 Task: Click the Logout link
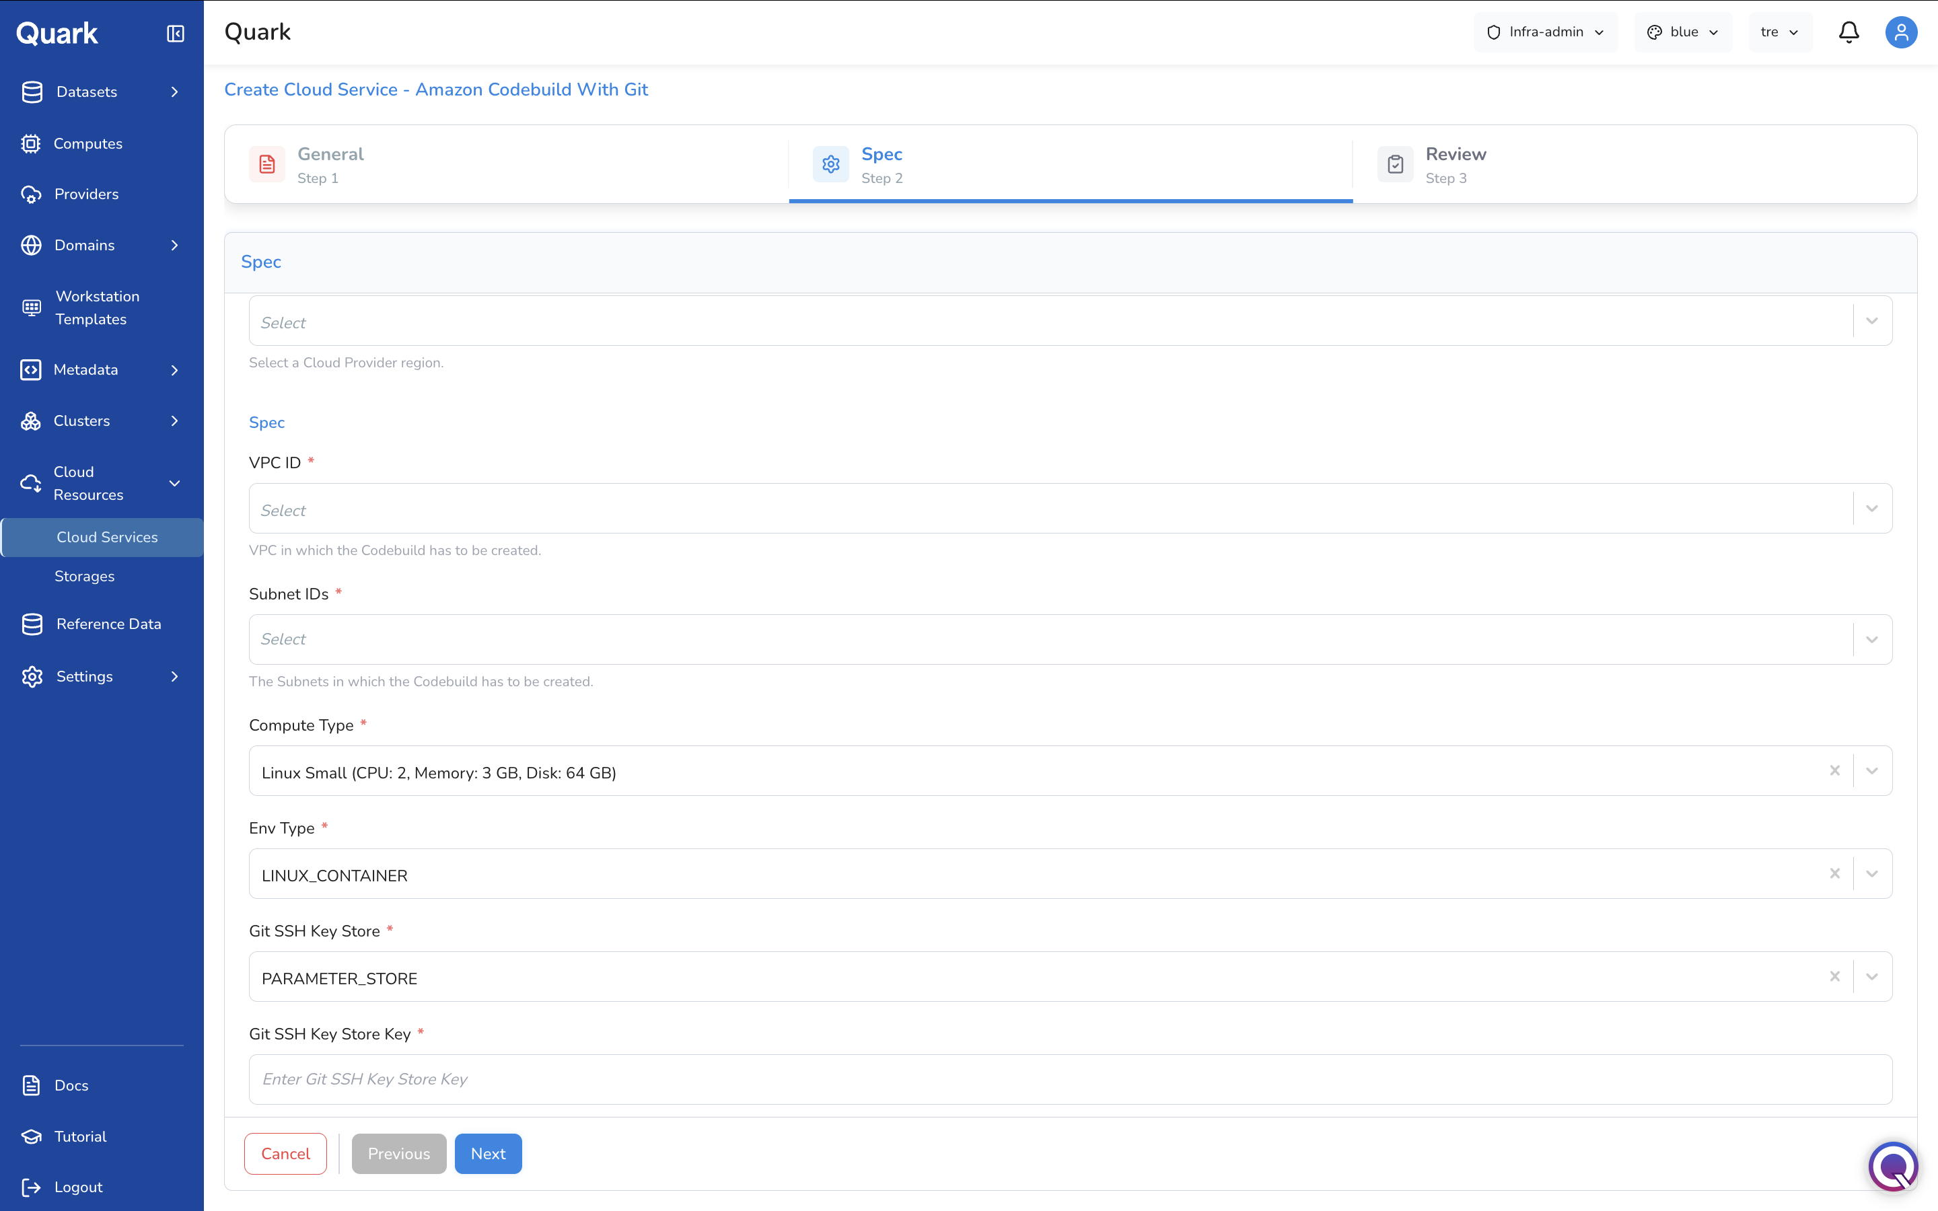[x=79, y=1187]
